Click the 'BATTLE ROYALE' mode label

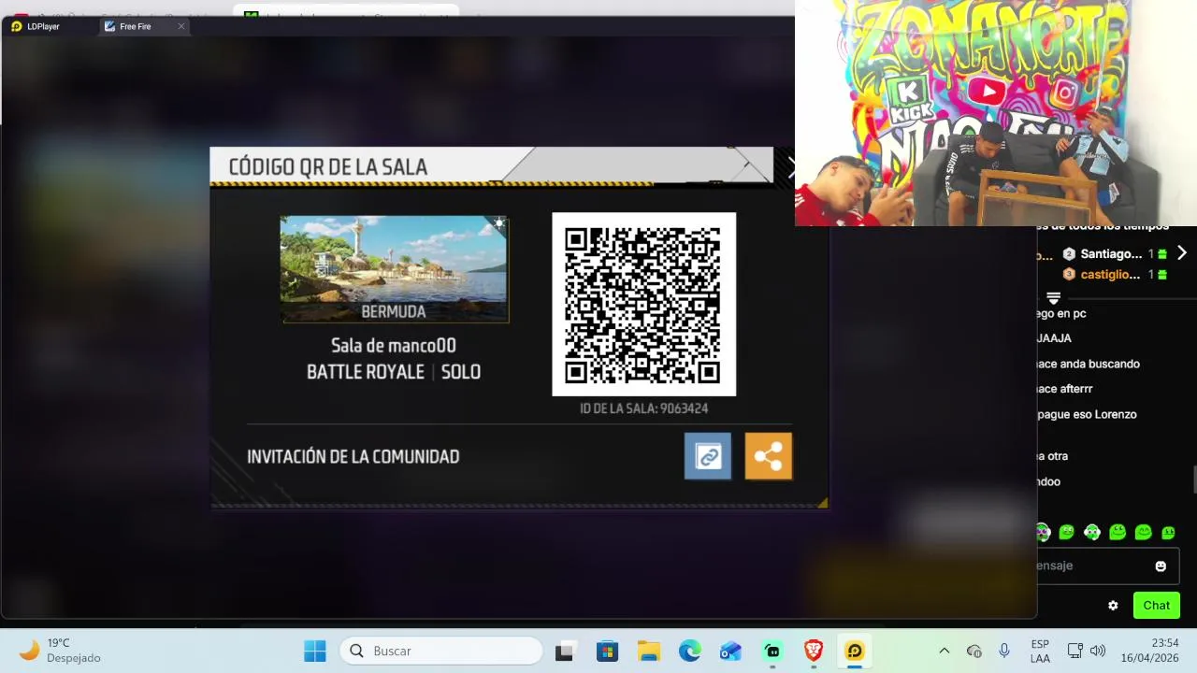(366, 372)
